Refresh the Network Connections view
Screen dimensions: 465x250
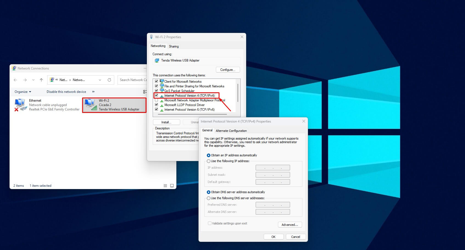(109, 80)
